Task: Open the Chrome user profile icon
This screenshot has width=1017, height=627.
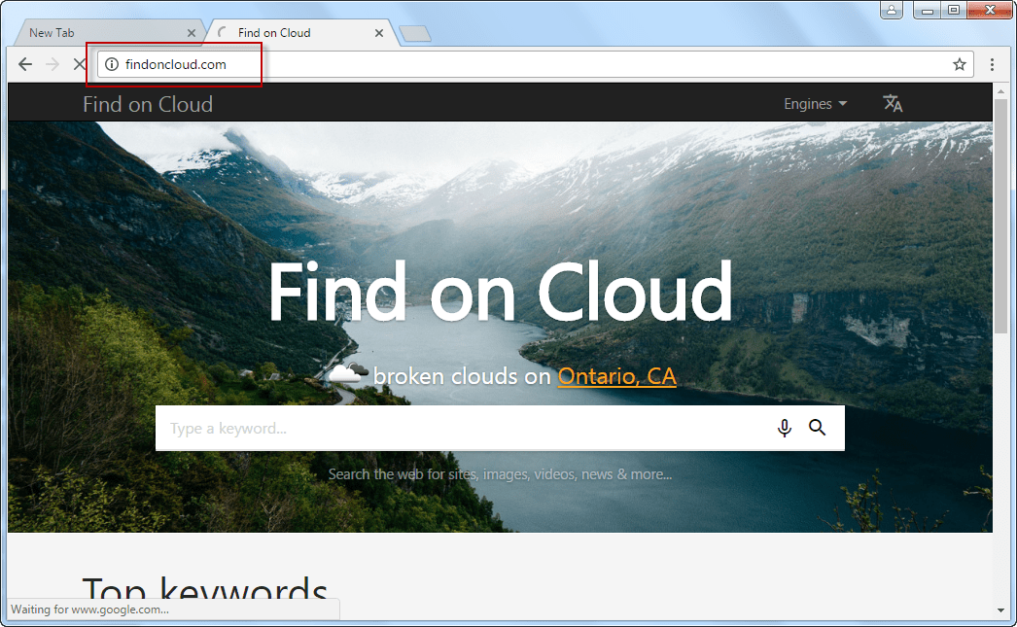Action: click(892, 10)
